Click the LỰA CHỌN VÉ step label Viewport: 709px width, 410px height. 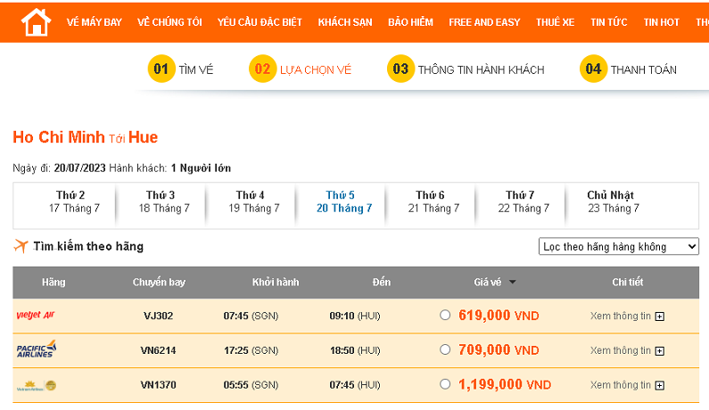(x=316, y=70)
